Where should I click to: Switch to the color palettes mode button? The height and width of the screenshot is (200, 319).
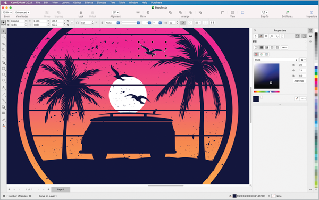point(266,54)
